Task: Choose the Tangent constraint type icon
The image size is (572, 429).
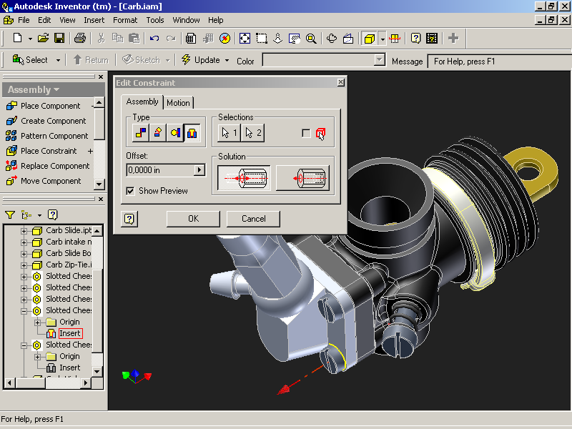Action: pos(174,132)
